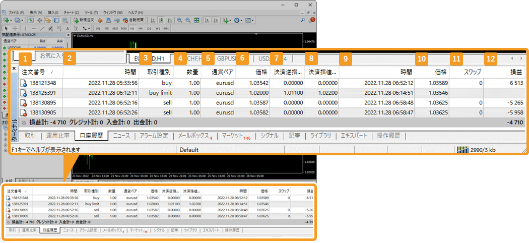The image size is (529, 243).
Task: Open the notifications bubble icon
Action: [312, 20]
